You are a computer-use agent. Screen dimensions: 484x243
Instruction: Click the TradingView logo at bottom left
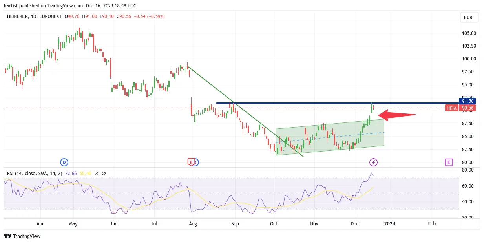[x=22, y=236]
